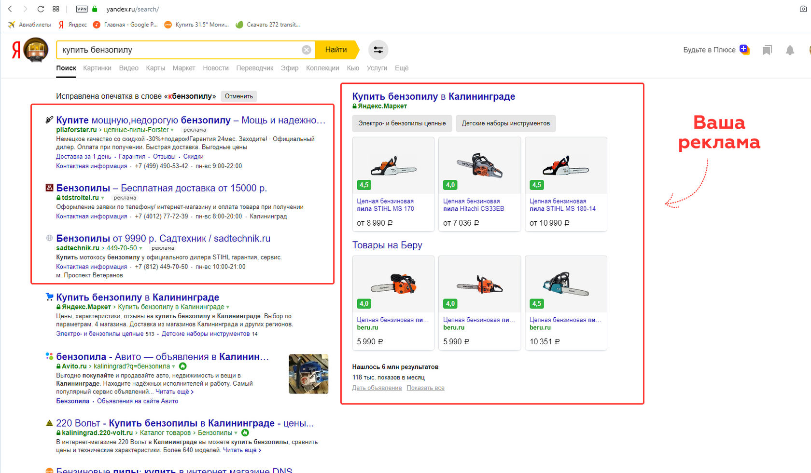Switch to the Видео tab
Screen dimensions: 811x473
pyautogui.click(x=128, y=68)
